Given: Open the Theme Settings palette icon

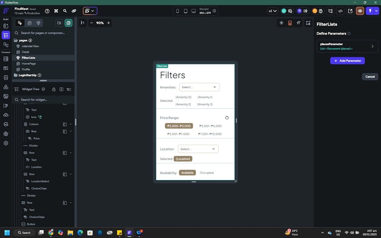Looking at the screenshot, I should (x=6, y=134).
